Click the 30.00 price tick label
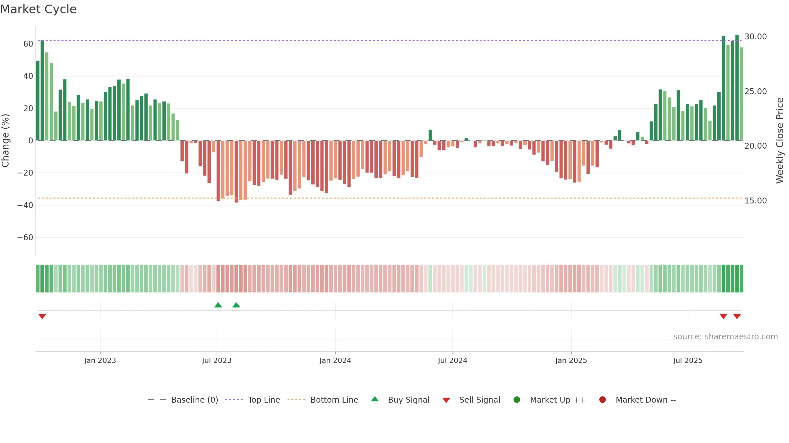The height and width of the screenshot is (443, 789). [755, 37]
